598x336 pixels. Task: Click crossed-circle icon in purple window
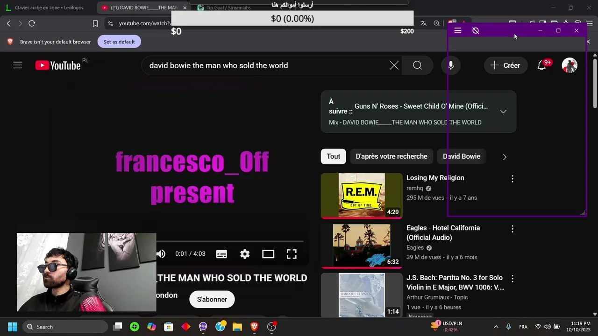tap(476, 30)
